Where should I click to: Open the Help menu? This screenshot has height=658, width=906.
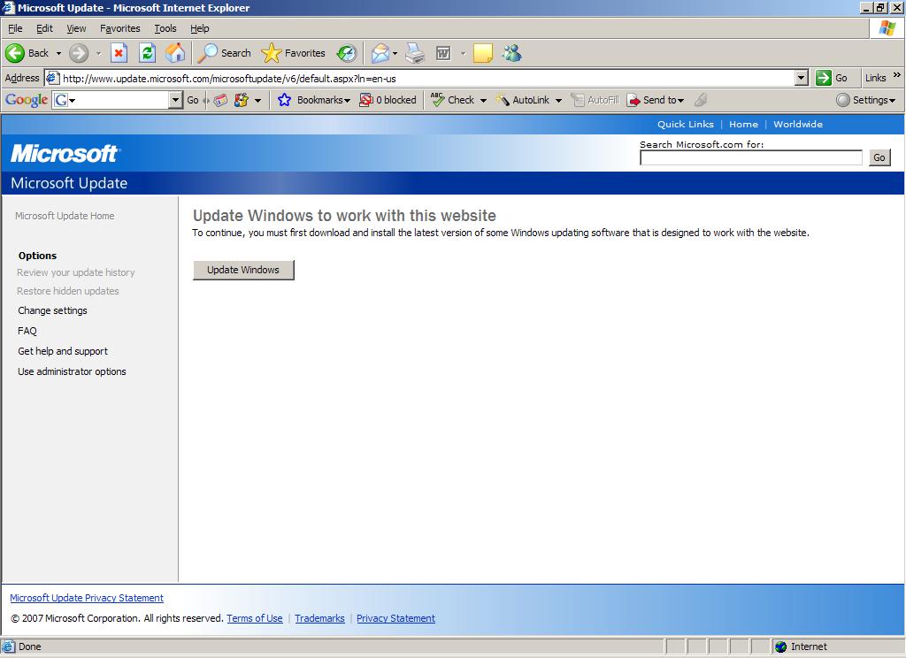tap(199, 28)
